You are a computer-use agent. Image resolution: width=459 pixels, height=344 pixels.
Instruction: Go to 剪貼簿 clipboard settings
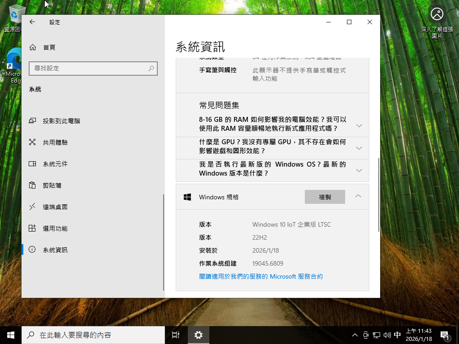[52, 185]
